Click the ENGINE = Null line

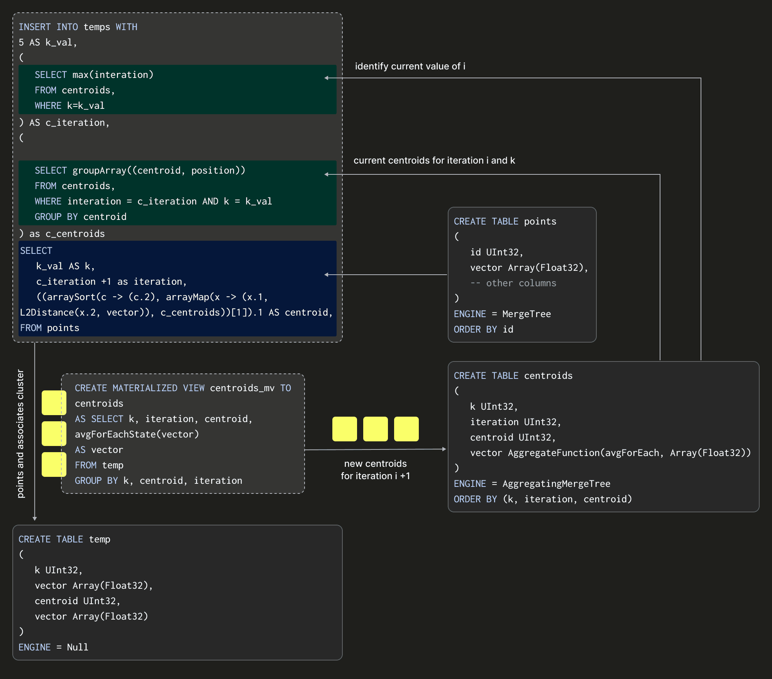coord(53,647)
